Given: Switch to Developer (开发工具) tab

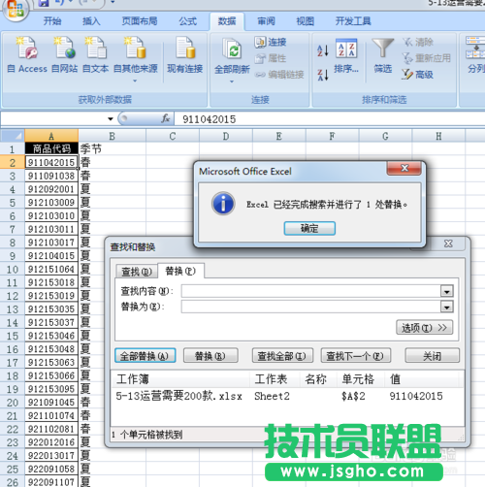Looking at the screenshot, I should [x=353, y=21].
